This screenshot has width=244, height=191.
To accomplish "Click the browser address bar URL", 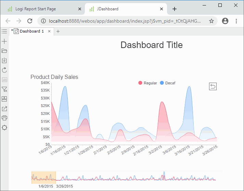I will pyautogui.click(x=123, y=21).
